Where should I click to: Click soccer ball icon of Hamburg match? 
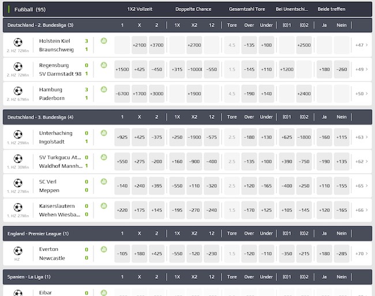[18, 91]
